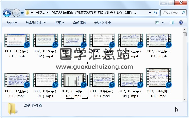Click the scrollbar down arrow
The image size is (189, 118).
(185, 99)
